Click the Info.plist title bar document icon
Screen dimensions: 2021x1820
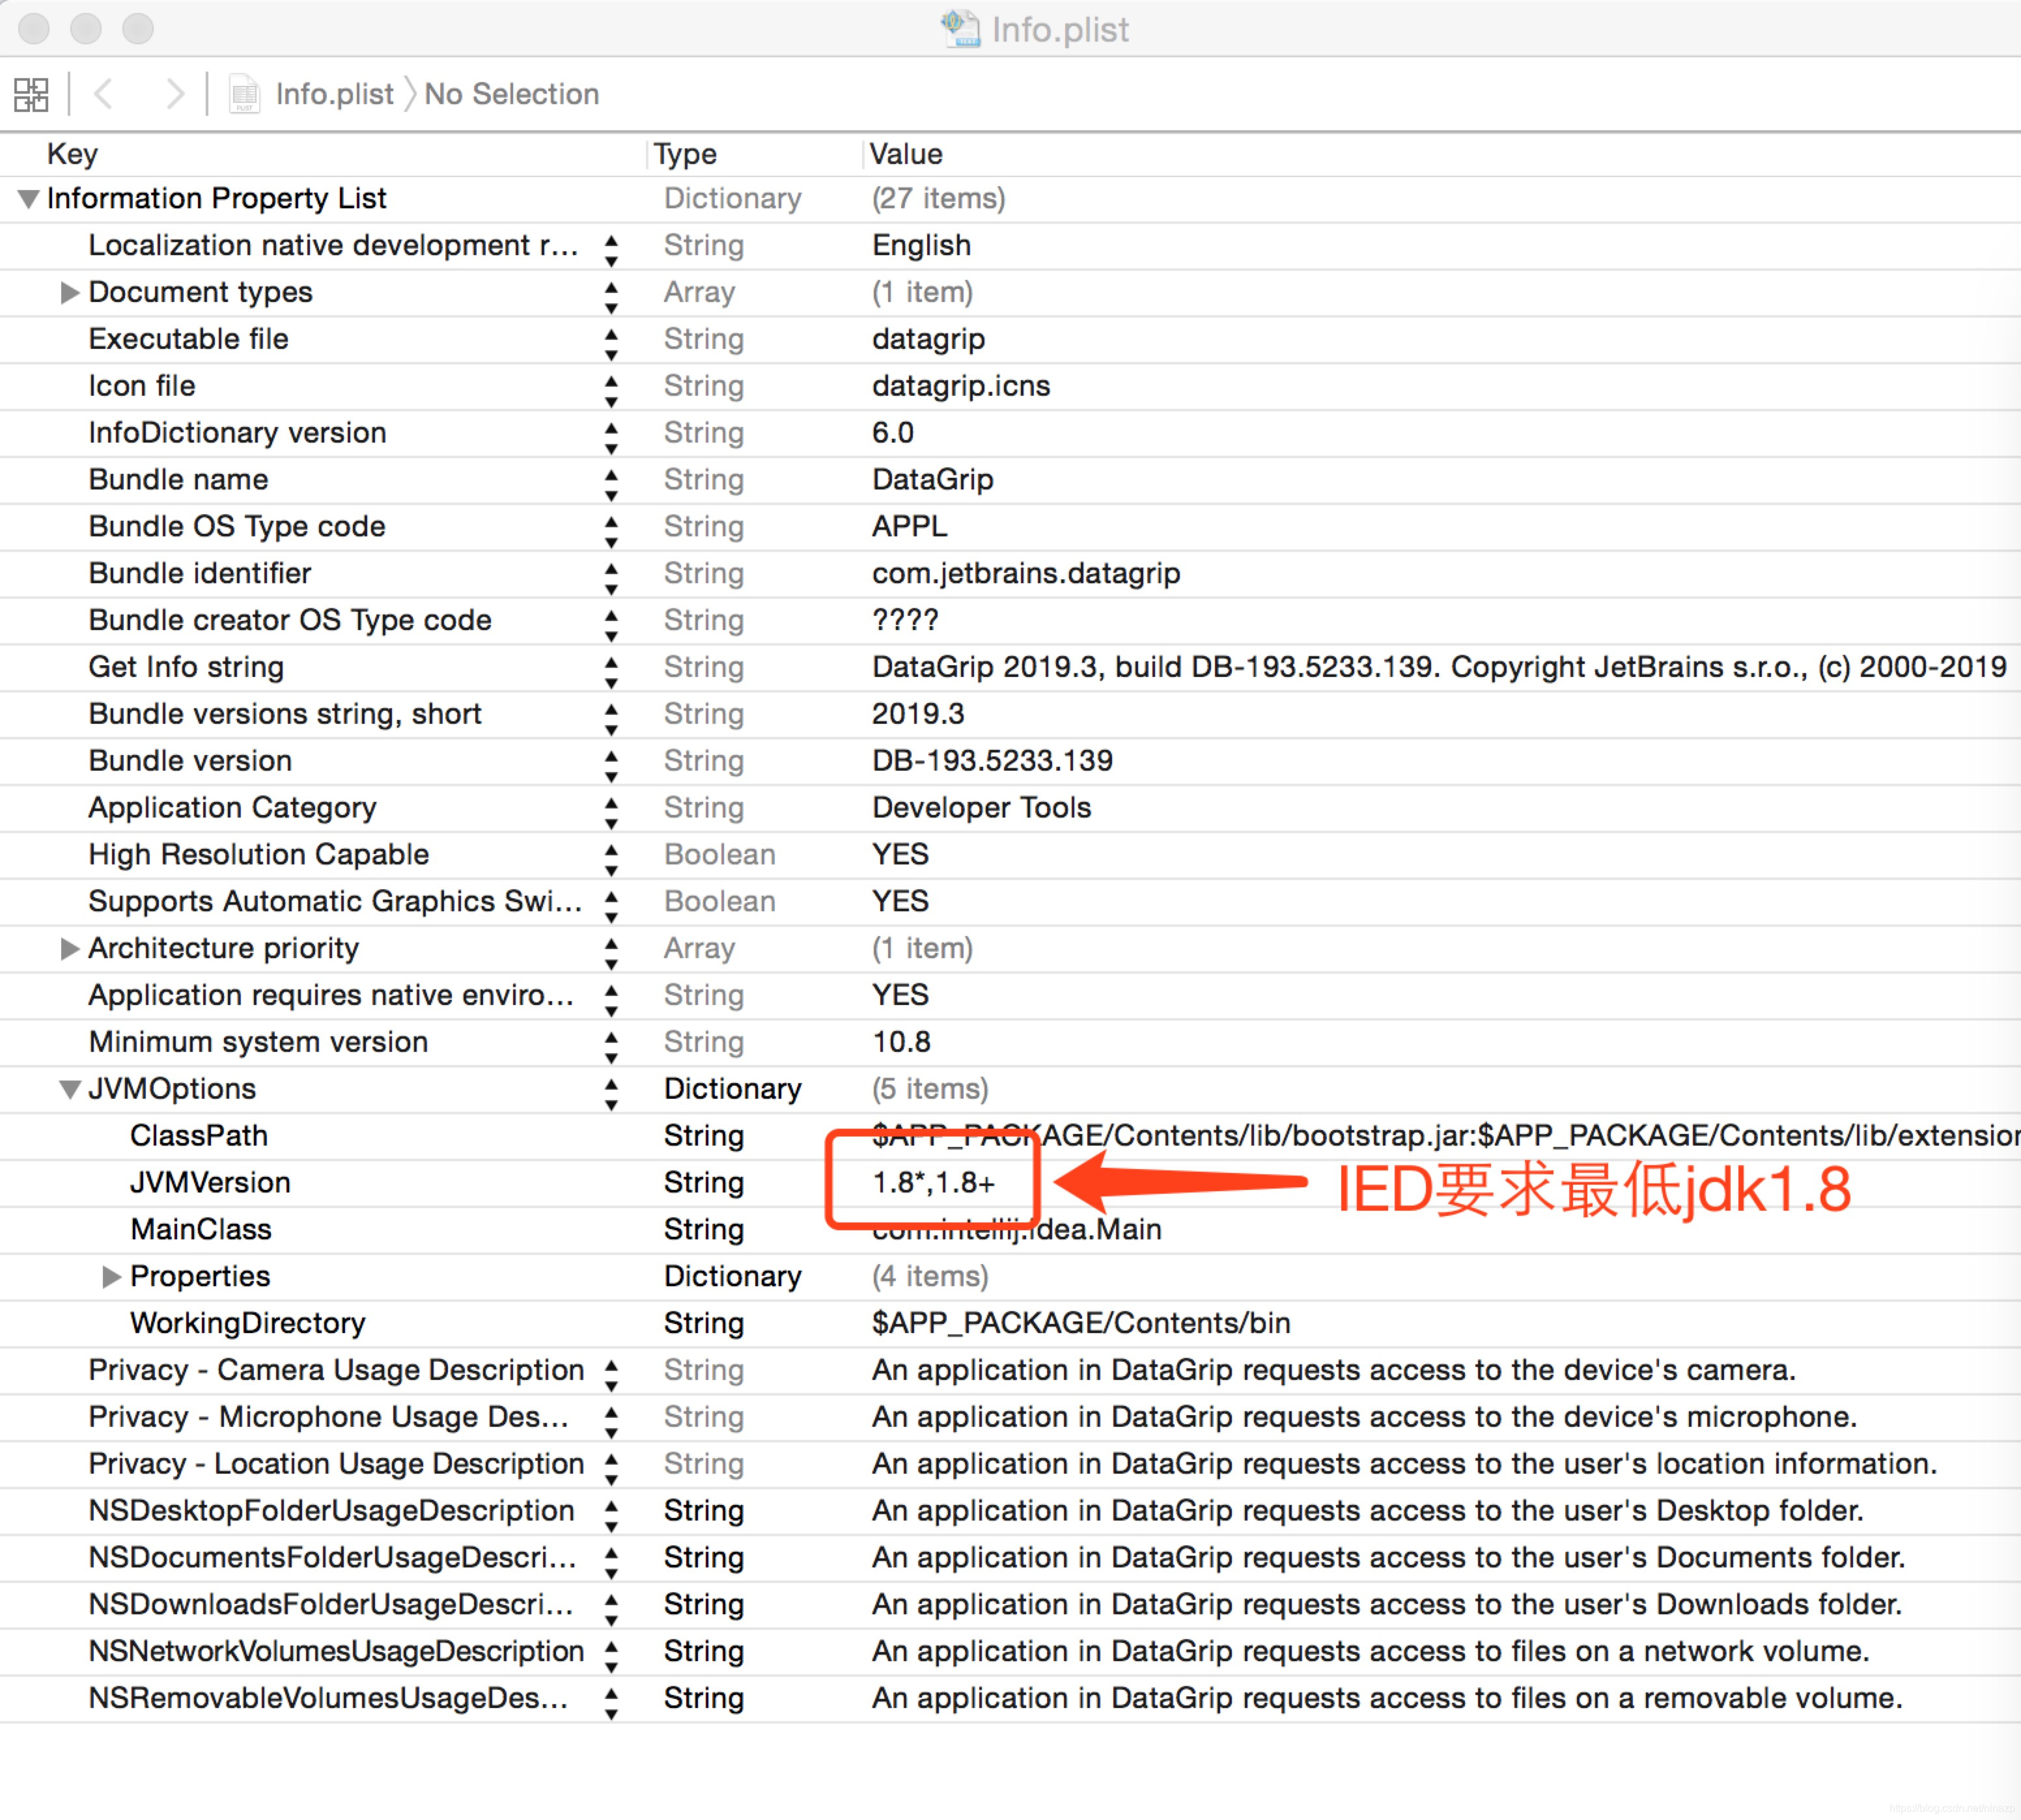[x=960, y=29]
